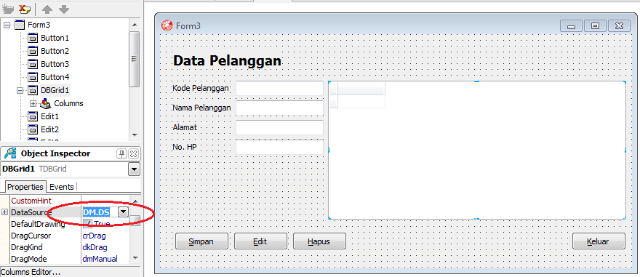Maximize the Form3 designer window
The height and width of the screenshot is (277, 640).
coord(595,26)
